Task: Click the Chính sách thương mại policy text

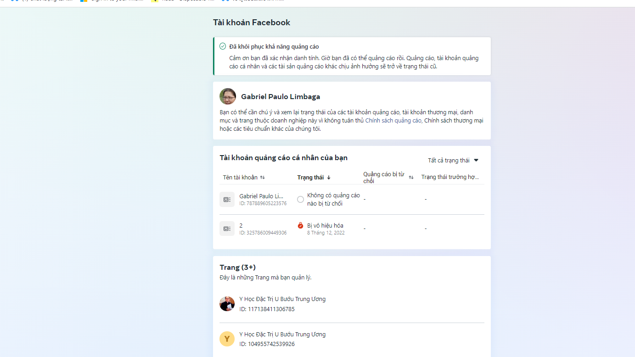Action: 454,121
